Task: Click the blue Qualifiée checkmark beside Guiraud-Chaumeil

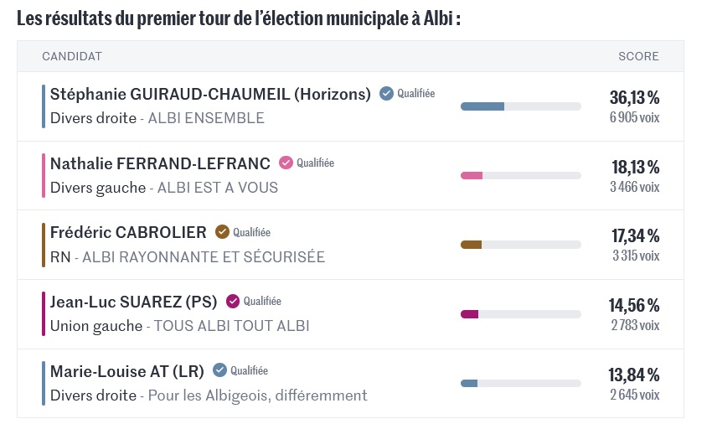Action: click(x=386, y=94)
